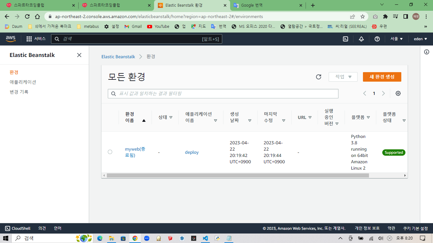Select 환경 in the side navigation
Image resolution: width=433 pixels, height=243 pixels.
[14, 72]
